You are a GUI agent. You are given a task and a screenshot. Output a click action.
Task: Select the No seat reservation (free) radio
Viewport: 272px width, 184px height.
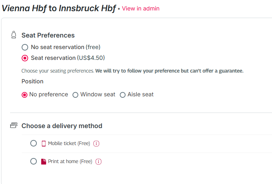pyautogui.click(x=25, y=47)
